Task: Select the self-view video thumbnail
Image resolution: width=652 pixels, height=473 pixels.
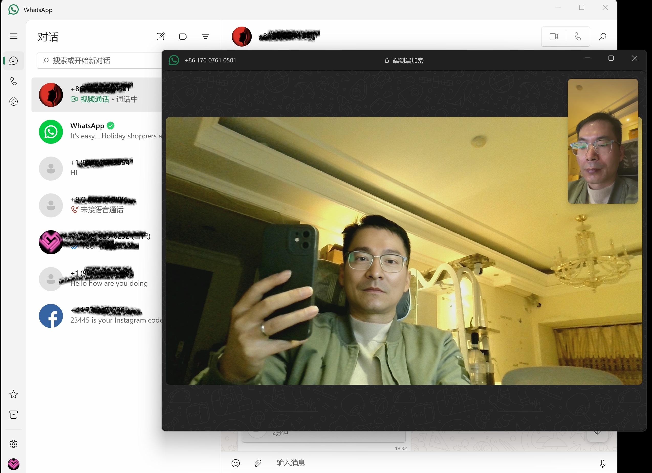Action: point(603,141)
